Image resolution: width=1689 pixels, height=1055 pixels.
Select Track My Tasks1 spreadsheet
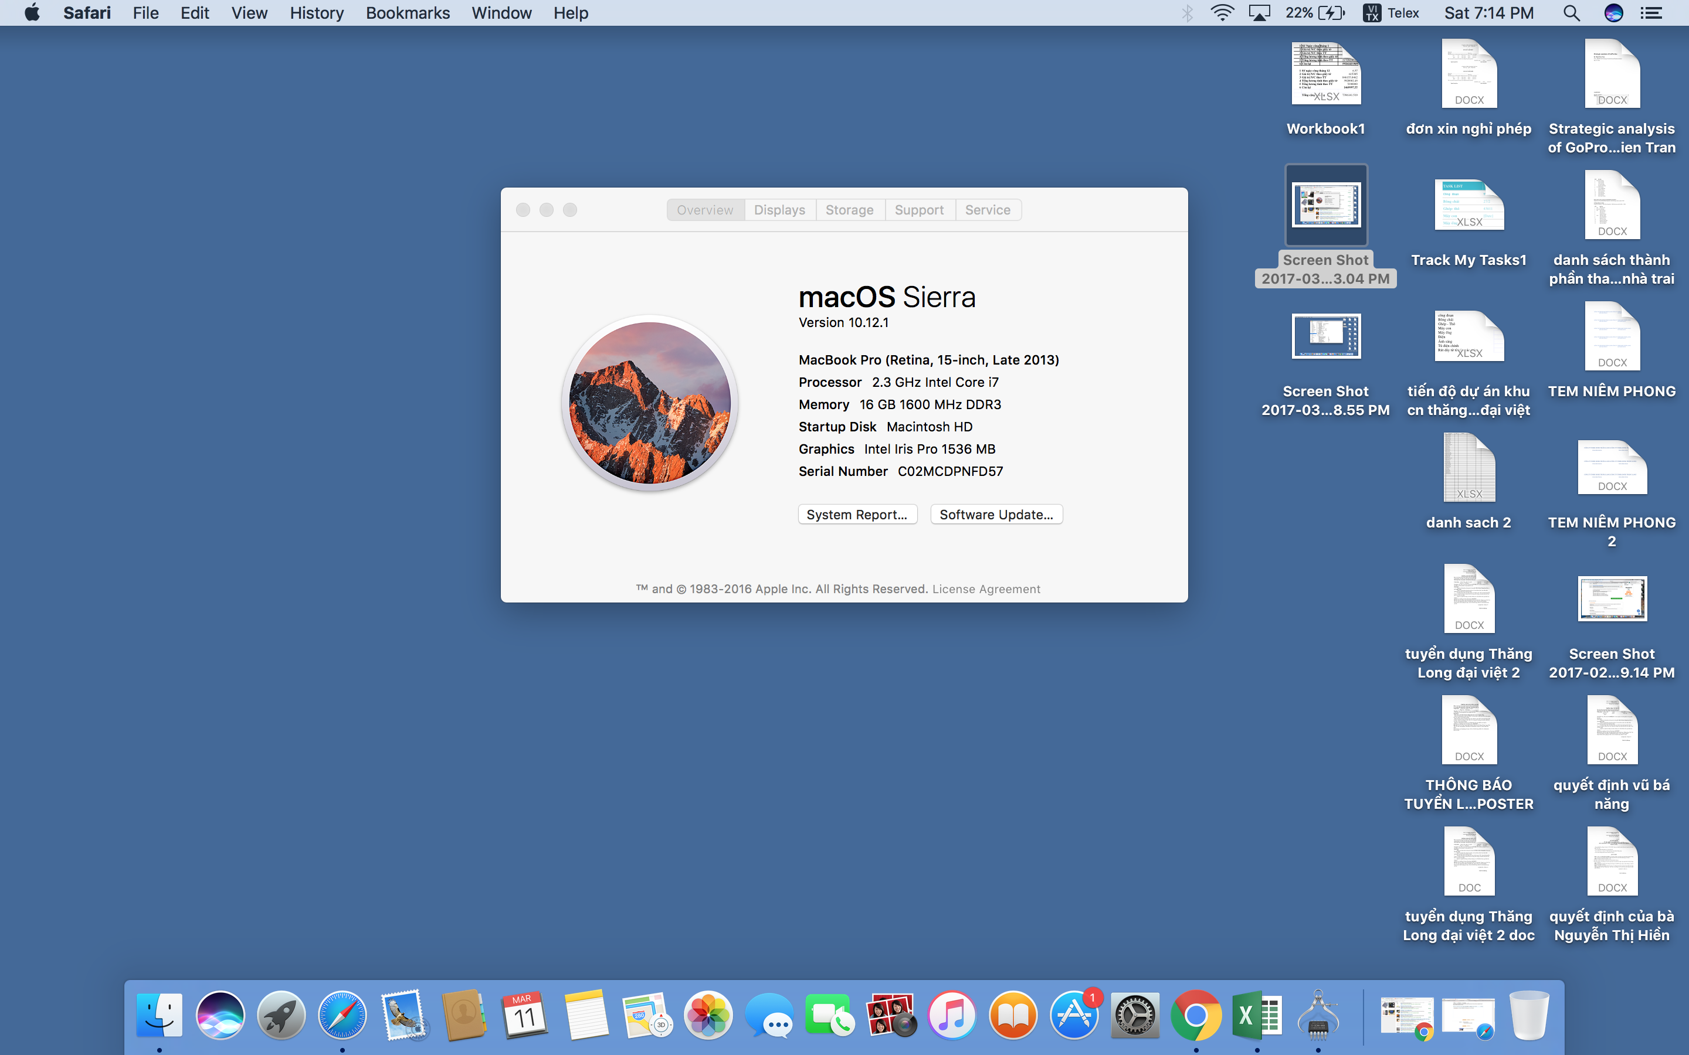[x=1468, y=222]
